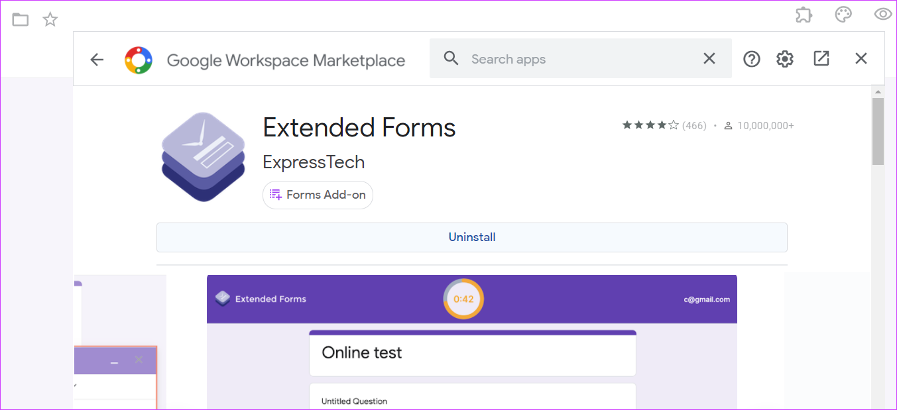The width and height of the screenshot is (897, 410).
Task: Click the vertical scrollbar up arrow
Action: [878, 91]
